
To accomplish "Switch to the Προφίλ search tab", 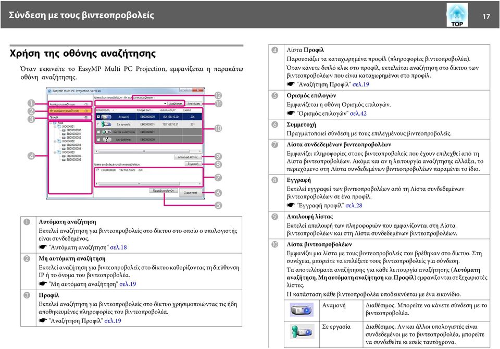I will coord(70,117).
